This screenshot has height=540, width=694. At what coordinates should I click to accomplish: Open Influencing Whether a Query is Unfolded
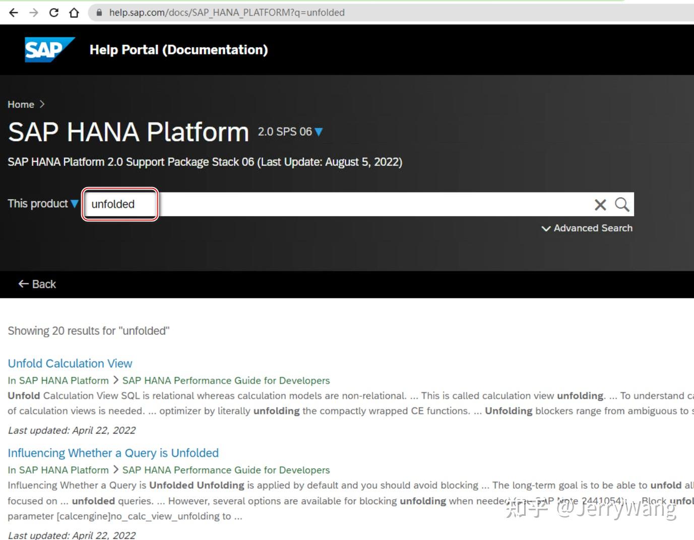click(x=113, y=453)
